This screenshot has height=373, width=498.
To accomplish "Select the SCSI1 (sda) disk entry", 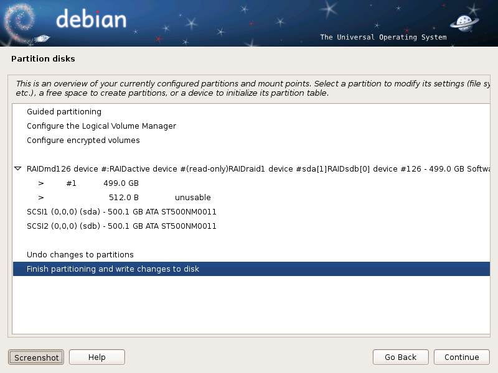I will [251, 211].
